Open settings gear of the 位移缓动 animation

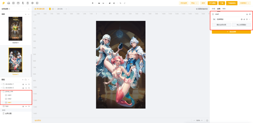[x=242, y=19]
